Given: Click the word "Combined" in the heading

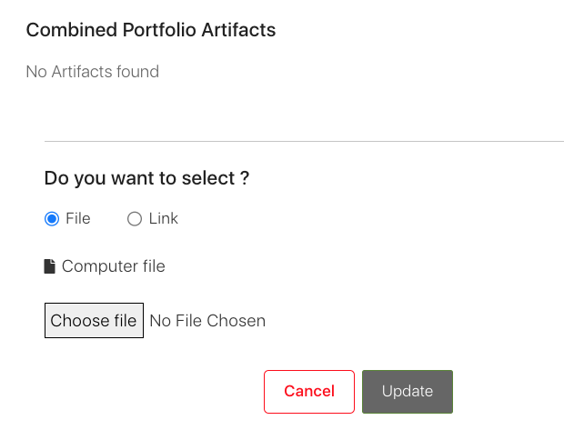Looking at the screenshot, I should coord(72,30).
